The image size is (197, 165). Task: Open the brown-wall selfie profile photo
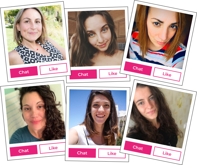pos(97,38)
